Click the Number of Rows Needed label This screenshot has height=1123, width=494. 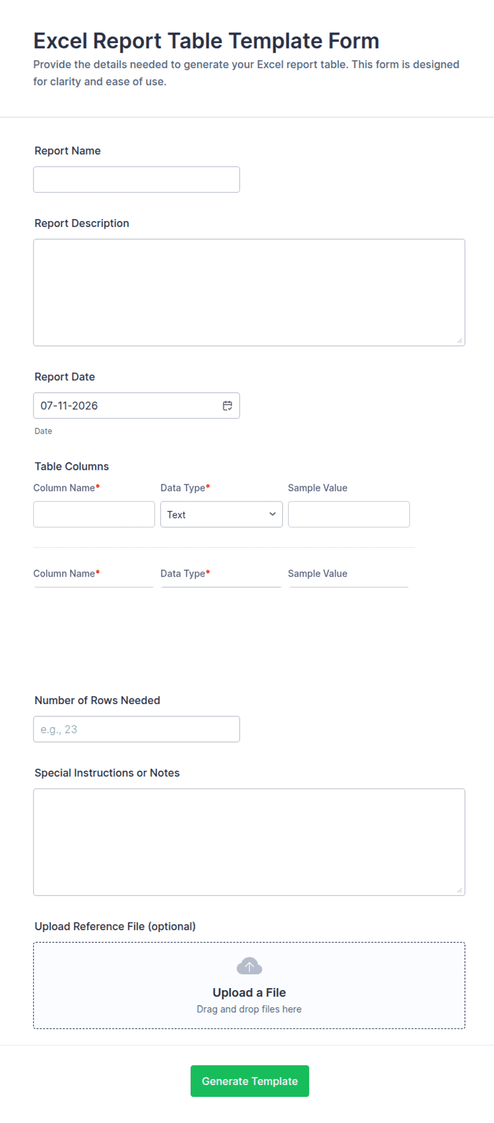pos(97,700)
